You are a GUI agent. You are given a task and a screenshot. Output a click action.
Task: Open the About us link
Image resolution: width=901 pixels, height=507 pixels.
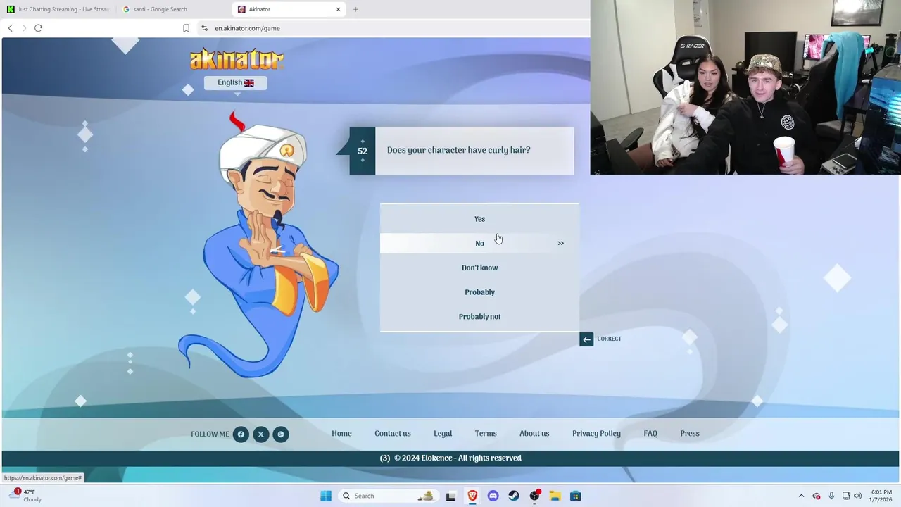pos(534,434)
